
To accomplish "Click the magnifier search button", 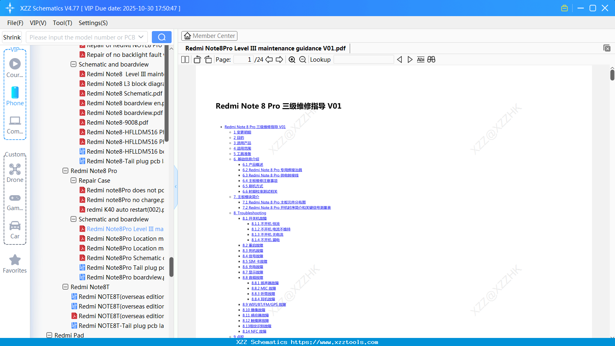I will pos(162,37).
